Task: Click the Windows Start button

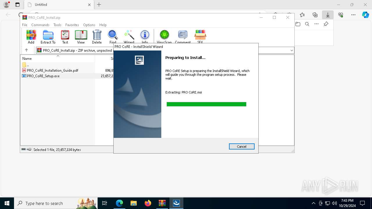Action: coord(7,203)
